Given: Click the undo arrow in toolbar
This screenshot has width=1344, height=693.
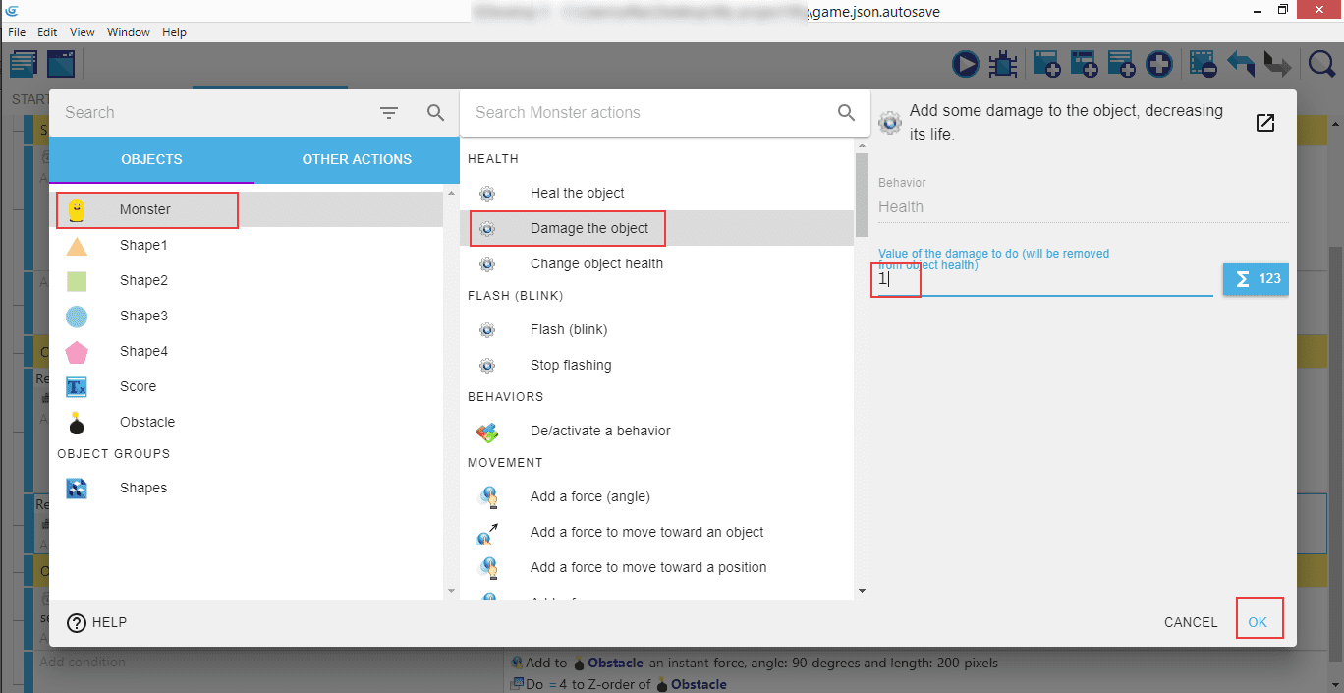Looking at the screenshot, I should (1241, 64).
